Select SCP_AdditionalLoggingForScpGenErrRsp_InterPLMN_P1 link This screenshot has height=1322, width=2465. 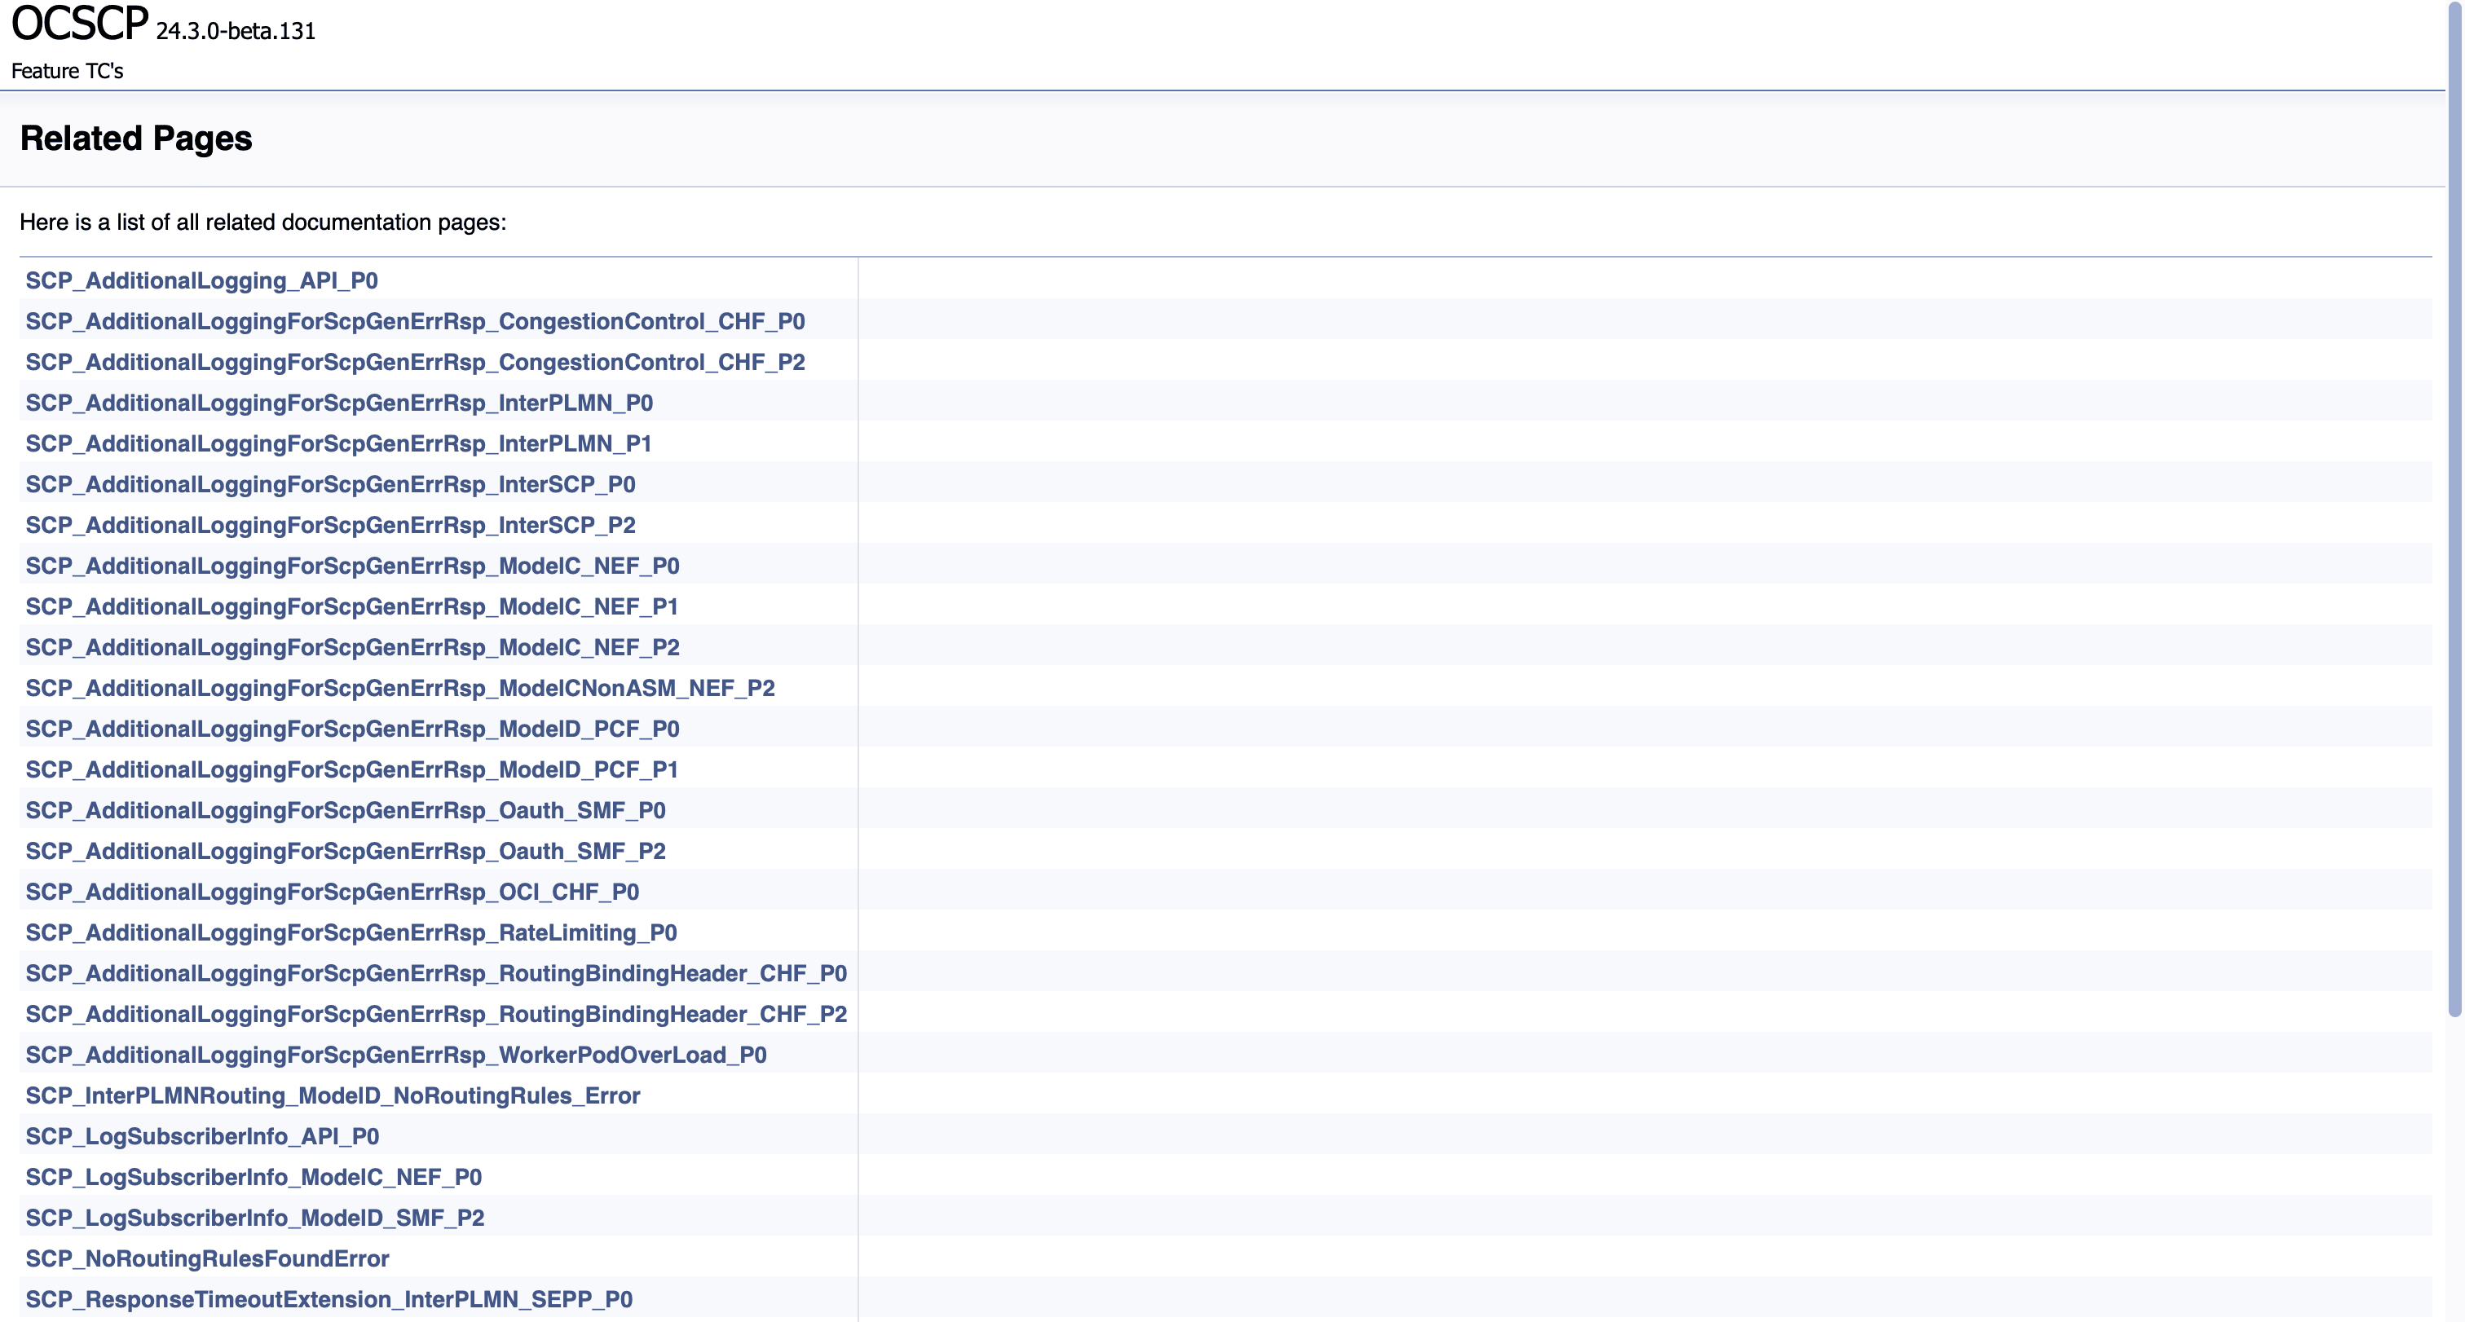click(x=337, y=444)
